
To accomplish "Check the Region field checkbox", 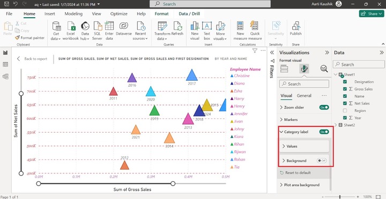I will point(345,111).
